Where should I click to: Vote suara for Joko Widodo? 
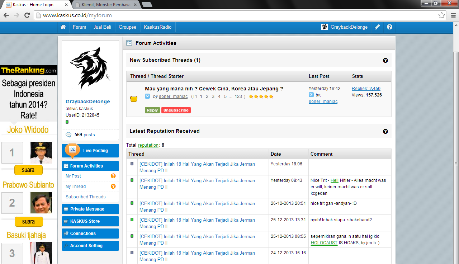(28, 170)
